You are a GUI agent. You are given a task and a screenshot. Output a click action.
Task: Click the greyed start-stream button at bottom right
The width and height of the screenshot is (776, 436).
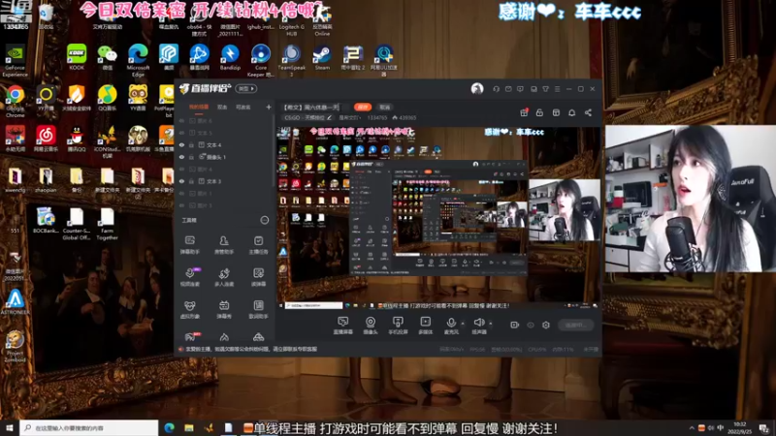[x=576, y=325]
